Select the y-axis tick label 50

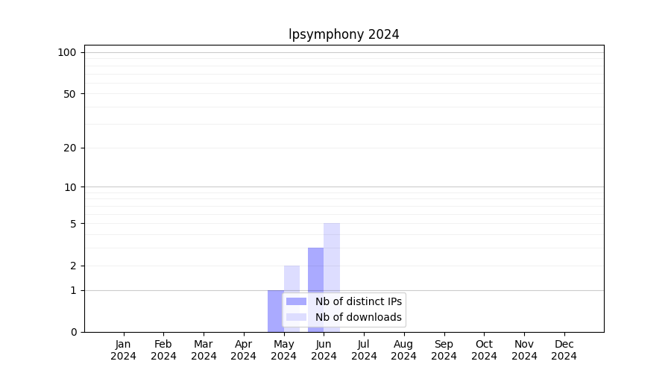[x=70, y=94]
